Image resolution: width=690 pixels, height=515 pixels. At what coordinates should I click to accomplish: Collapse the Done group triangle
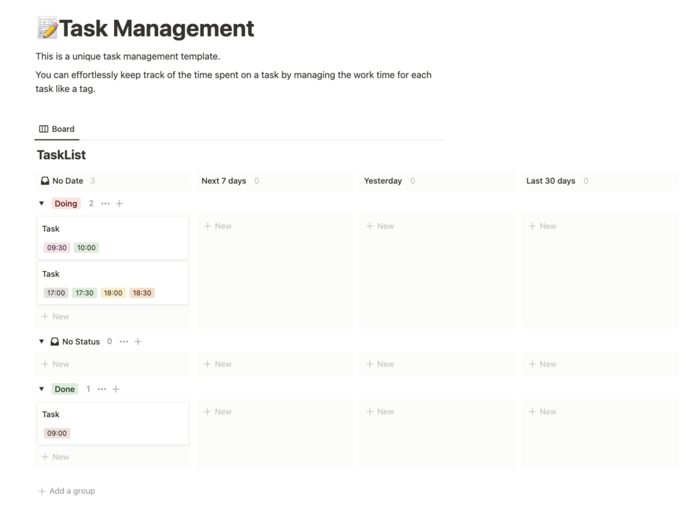pos(41,389)
